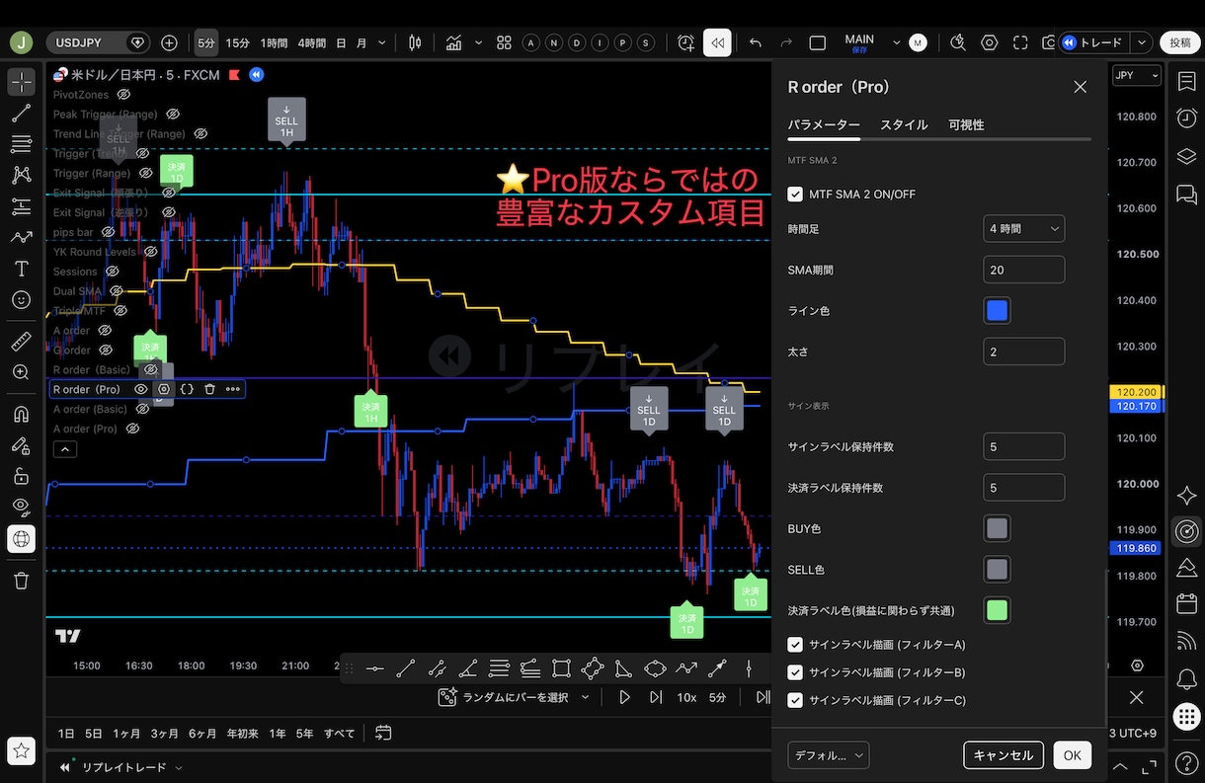Toggle サインラベル描画 (フィルターB) checkbox
The height and width of the screenshot is (783, 1205).
(795, 672)
